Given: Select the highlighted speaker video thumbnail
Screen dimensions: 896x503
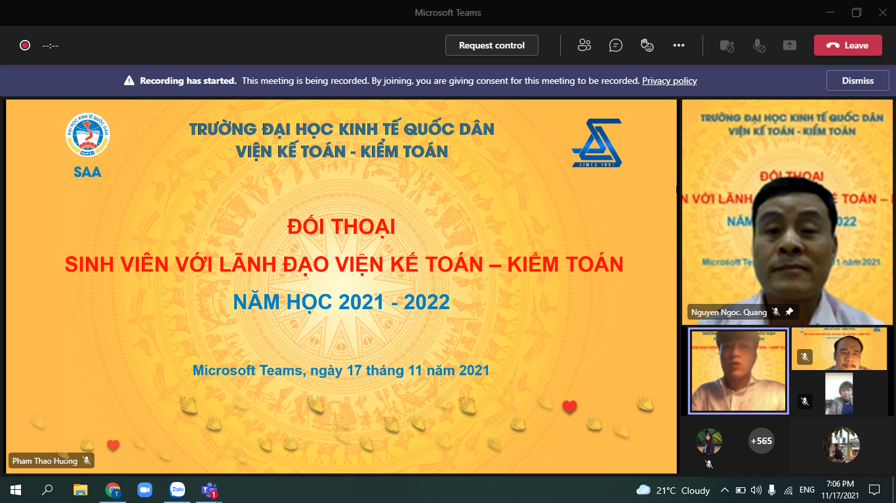Looking at the screenshot, I should [x=738, y=371].
